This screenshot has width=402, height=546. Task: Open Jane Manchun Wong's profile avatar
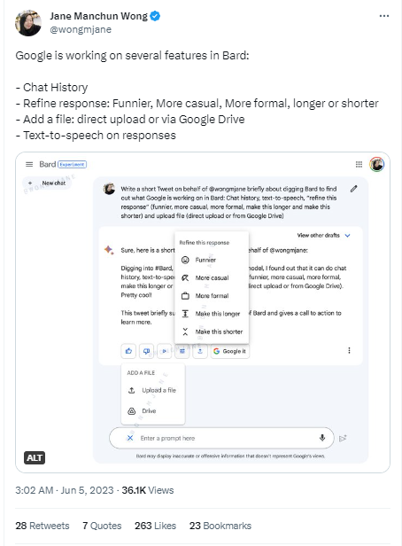[28, 23]
